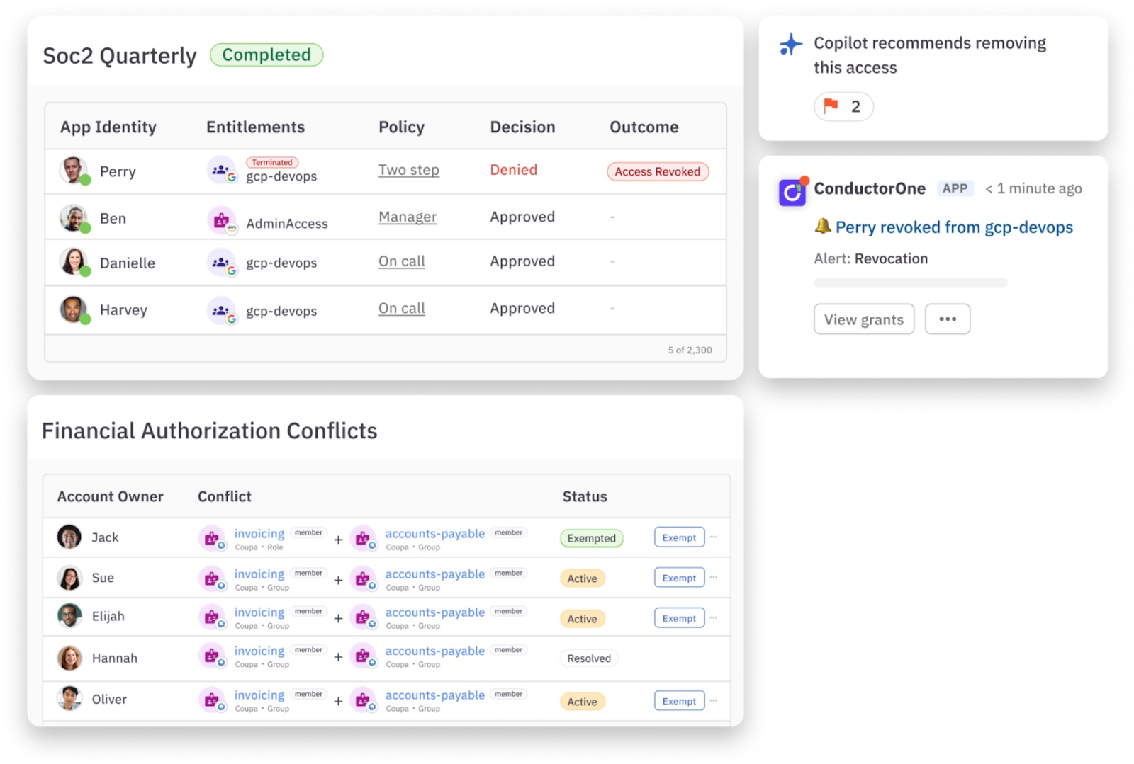Click the AdminAccess entitlement icon in Ben's row

223,218
